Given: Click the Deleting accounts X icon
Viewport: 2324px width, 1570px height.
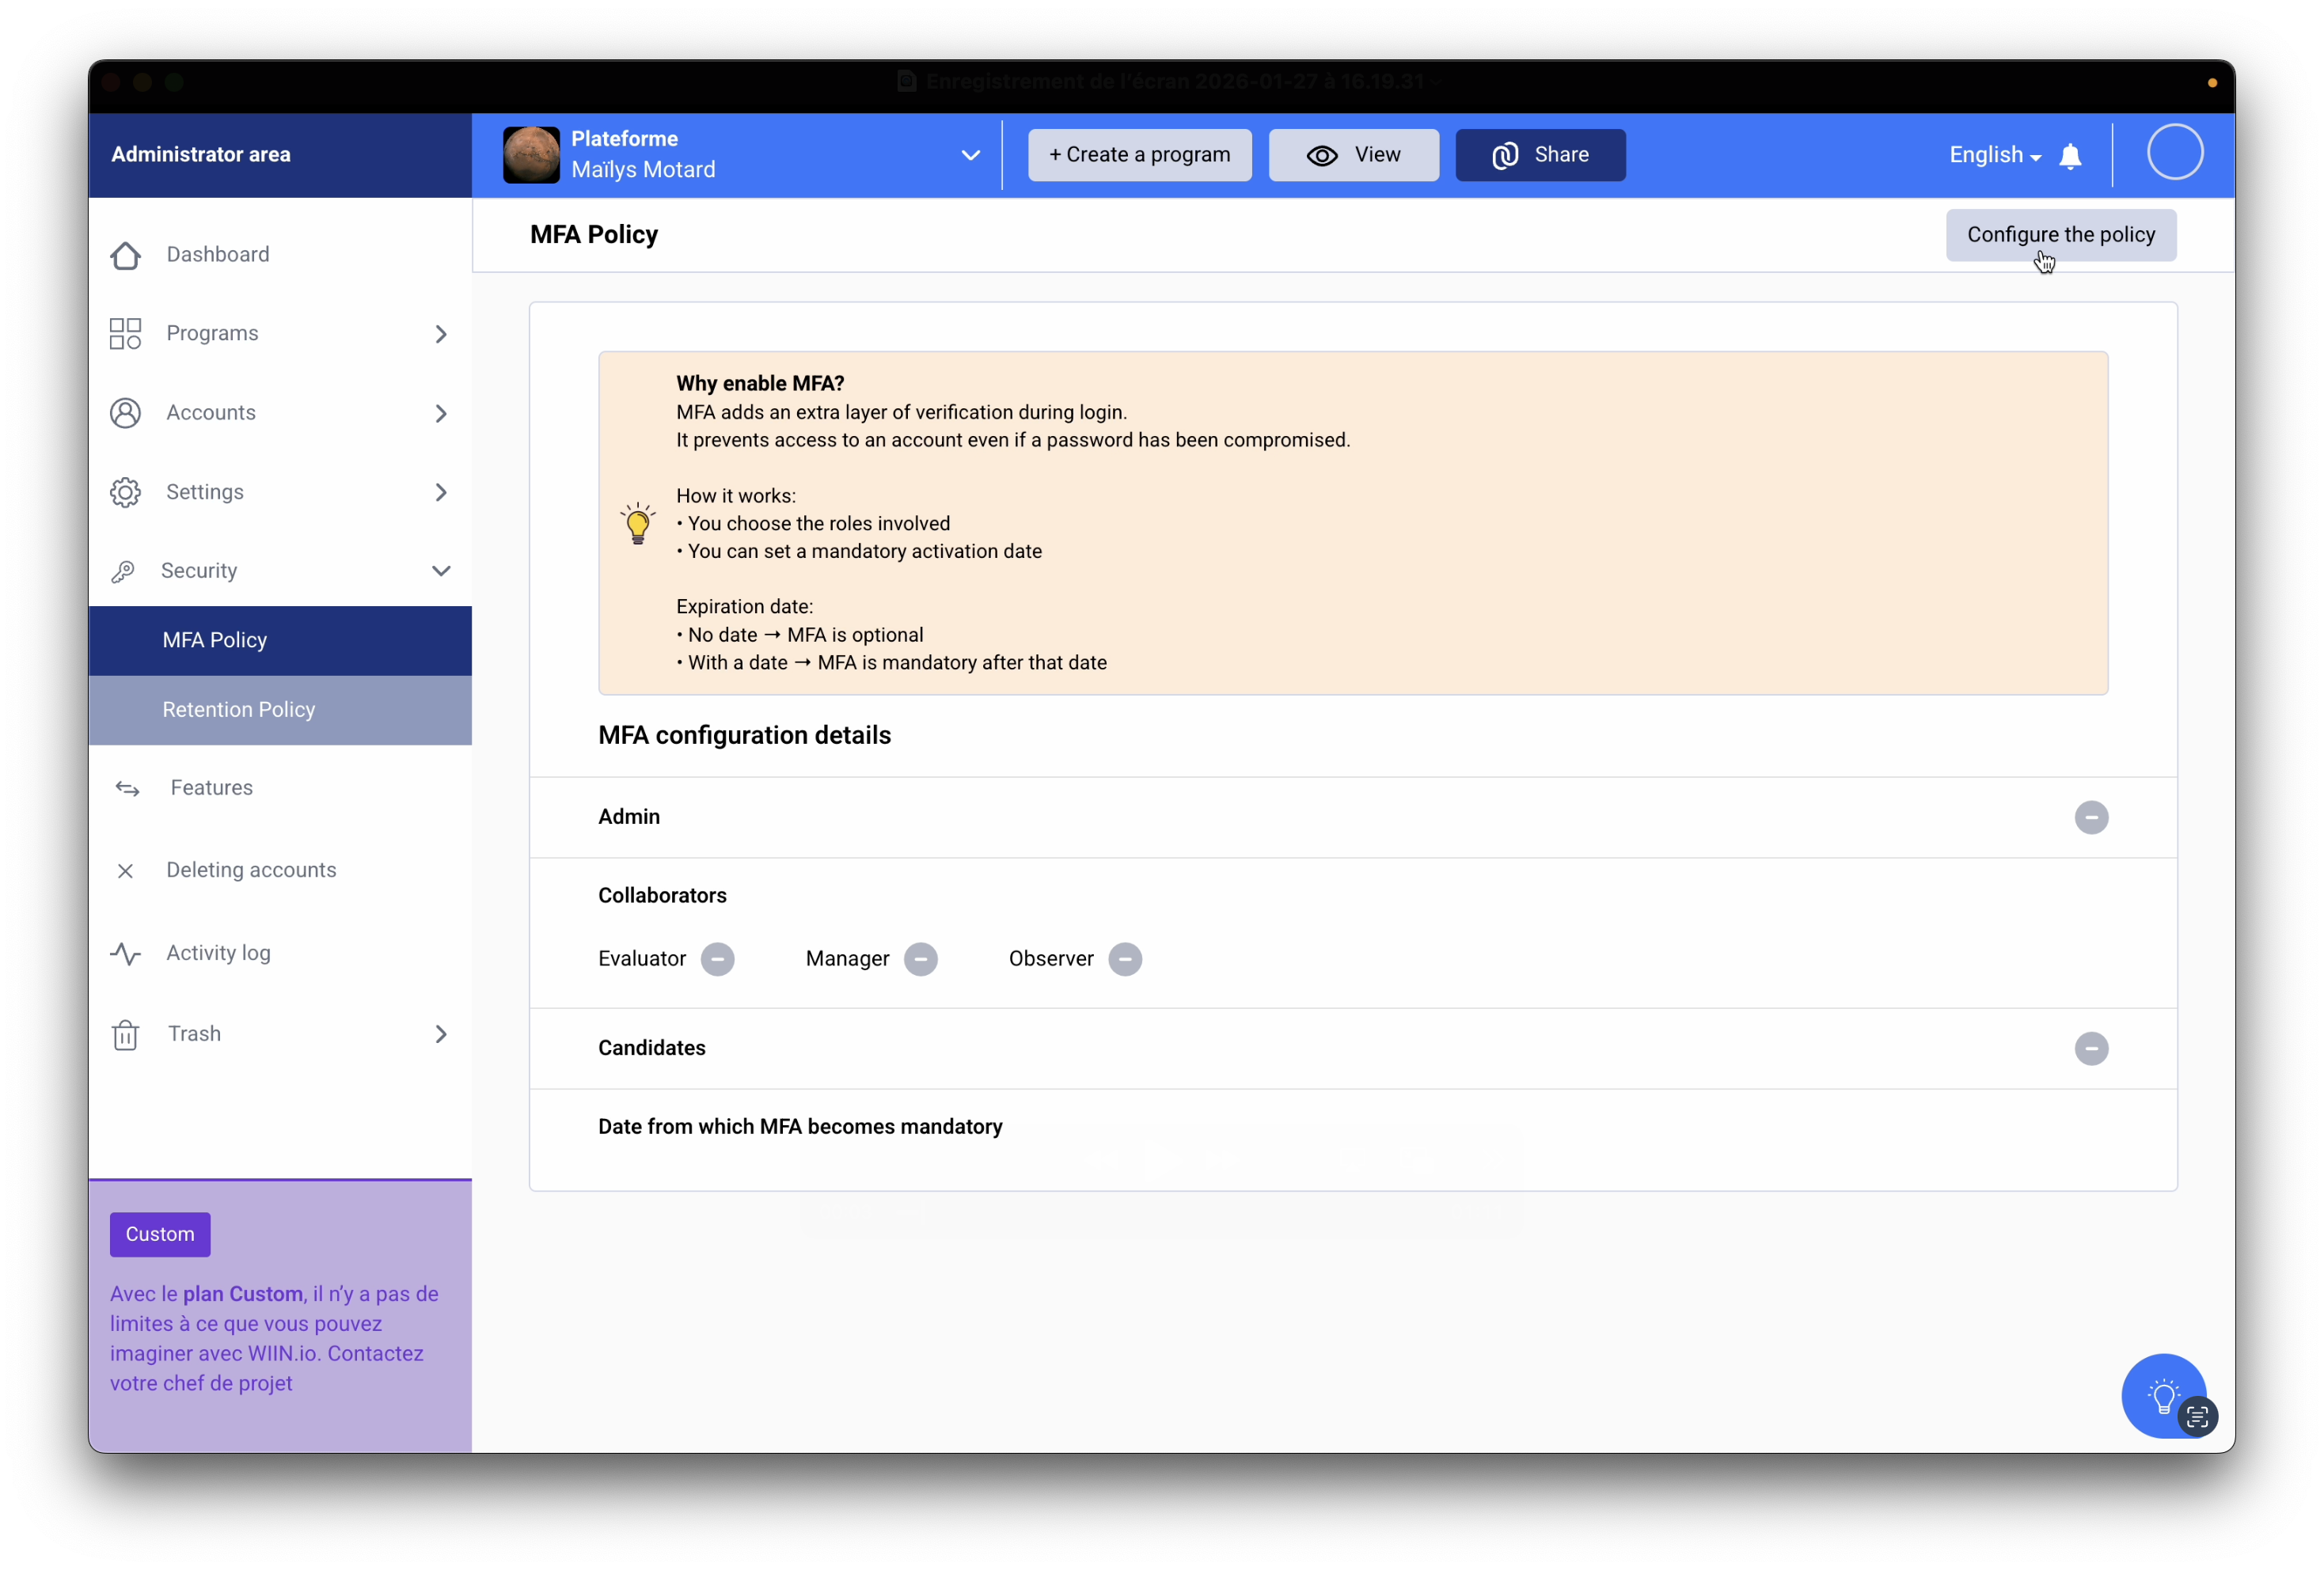Looking at the screenshot, I should coord(125,871).
